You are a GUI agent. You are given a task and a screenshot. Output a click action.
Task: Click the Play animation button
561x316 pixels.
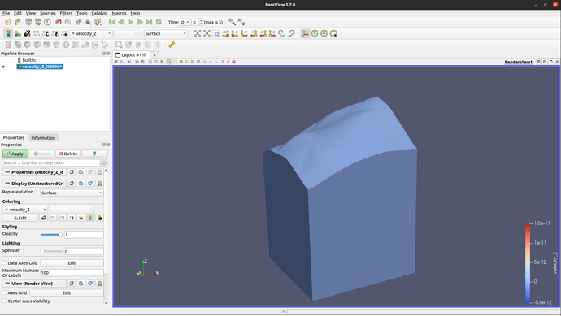[131, 22]
